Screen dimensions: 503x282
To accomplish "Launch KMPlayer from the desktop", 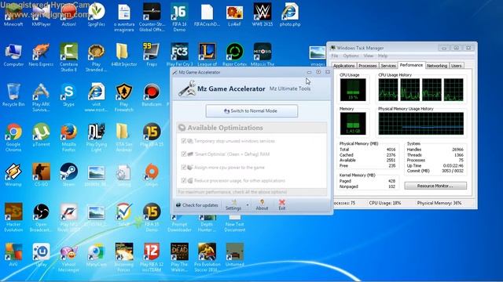I will point(41,15).
